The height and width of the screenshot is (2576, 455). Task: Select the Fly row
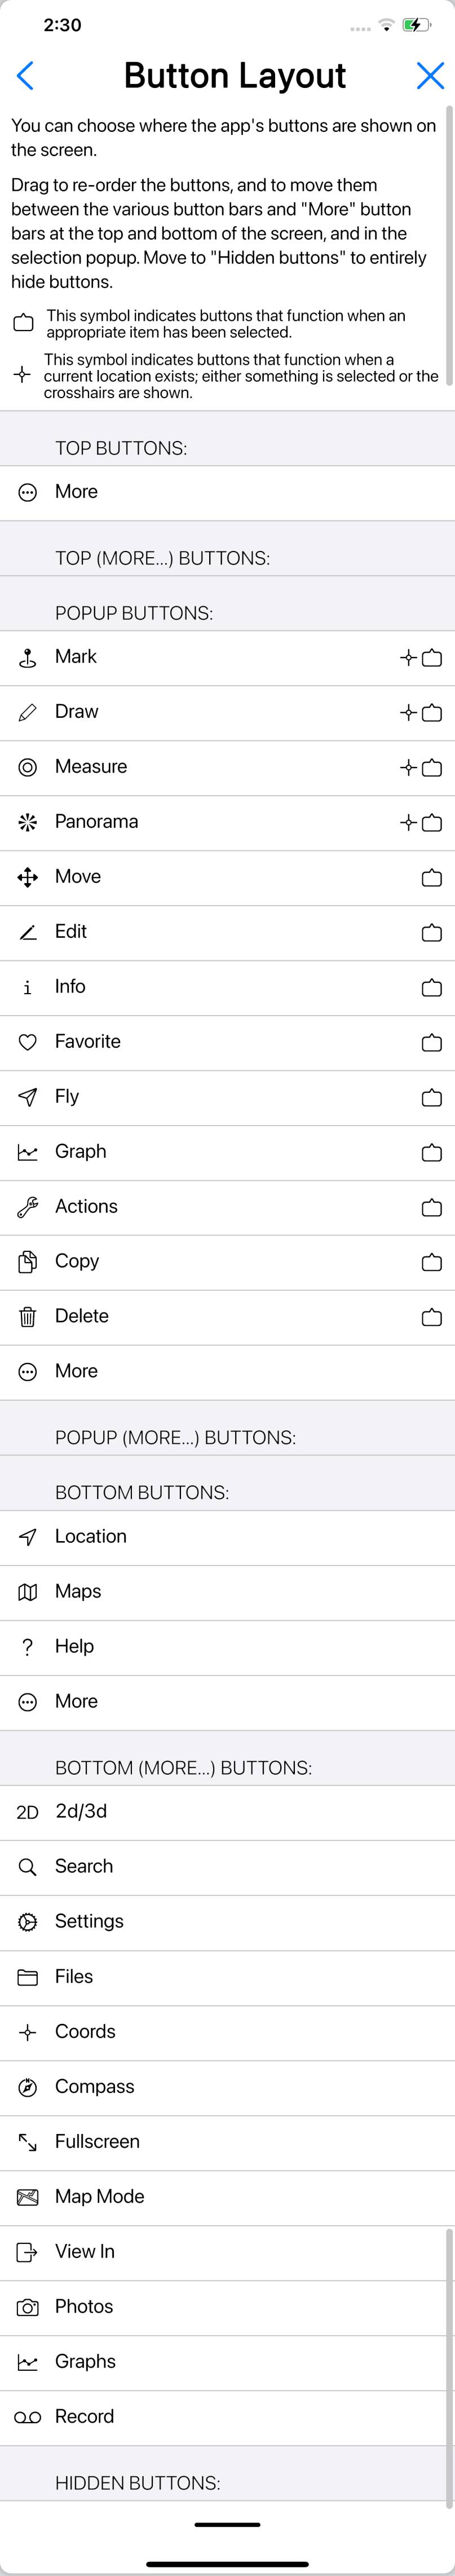pos(227,1097)
